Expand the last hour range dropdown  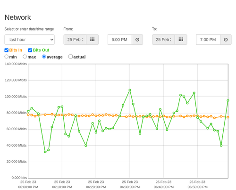(30, 40)
